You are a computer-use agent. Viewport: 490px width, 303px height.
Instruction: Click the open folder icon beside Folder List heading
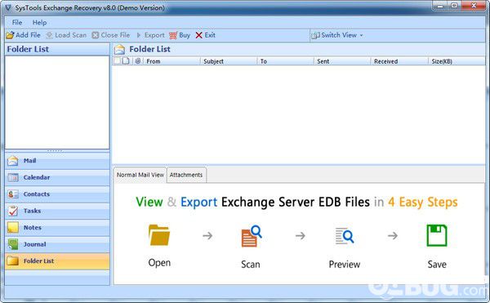coord(119,49)
